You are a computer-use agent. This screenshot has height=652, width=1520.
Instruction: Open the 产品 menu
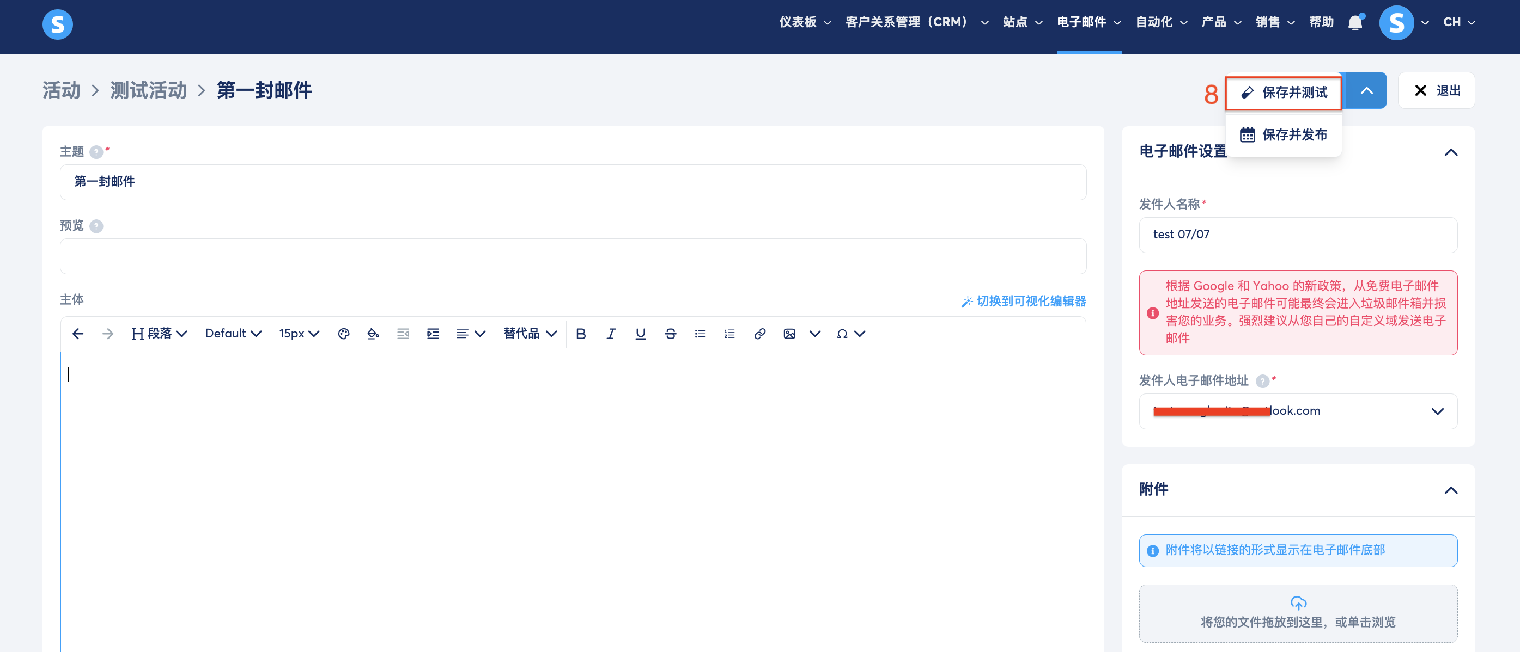pos(1221,22)
